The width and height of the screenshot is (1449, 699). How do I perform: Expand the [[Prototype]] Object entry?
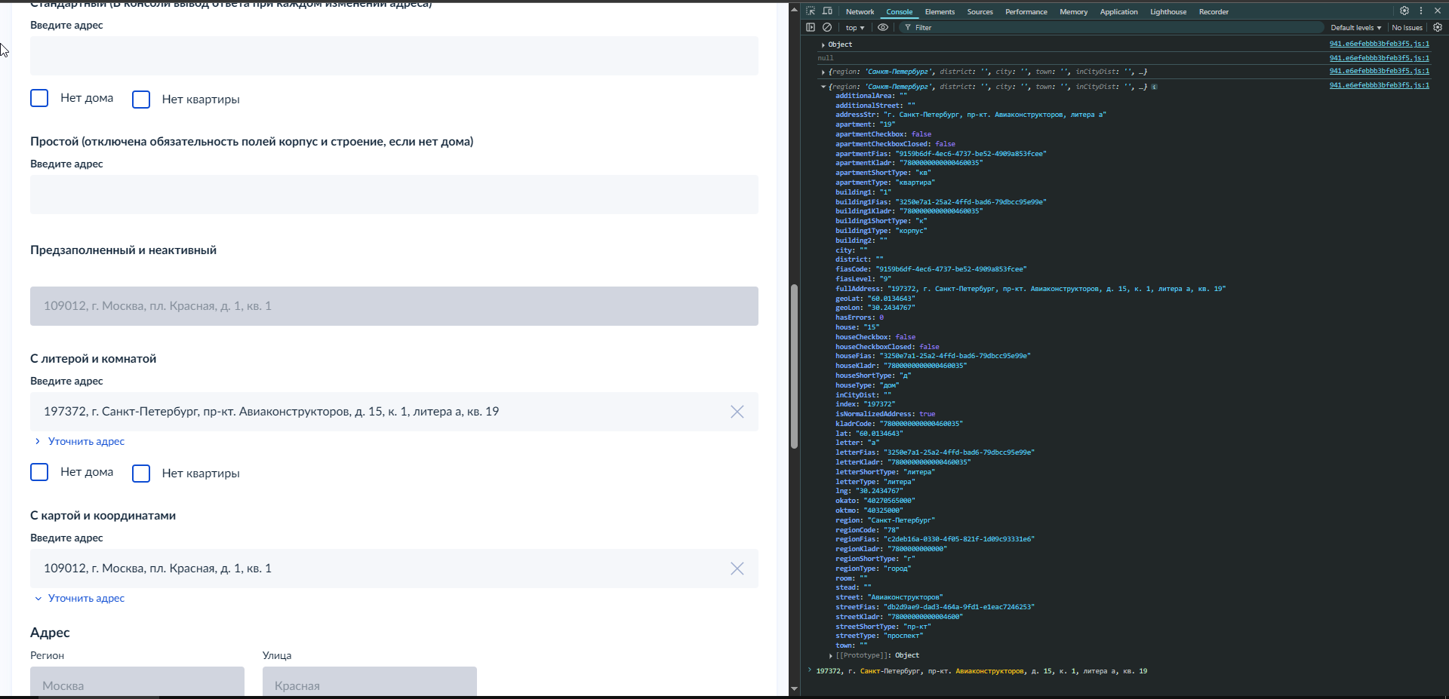click(x=831, y=655)
